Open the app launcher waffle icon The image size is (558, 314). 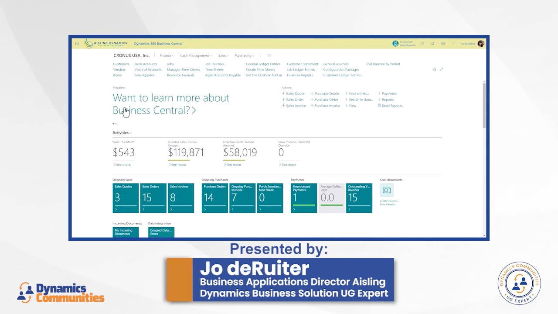(77, 43)
